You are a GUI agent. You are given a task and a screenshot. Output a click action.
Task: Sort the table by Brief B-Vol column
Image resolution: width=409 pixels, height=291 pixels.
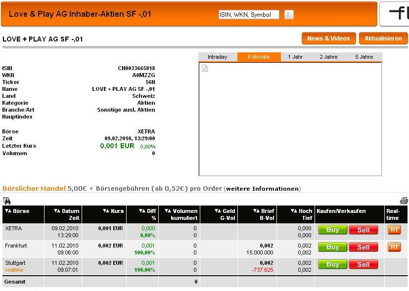(256, 211)
